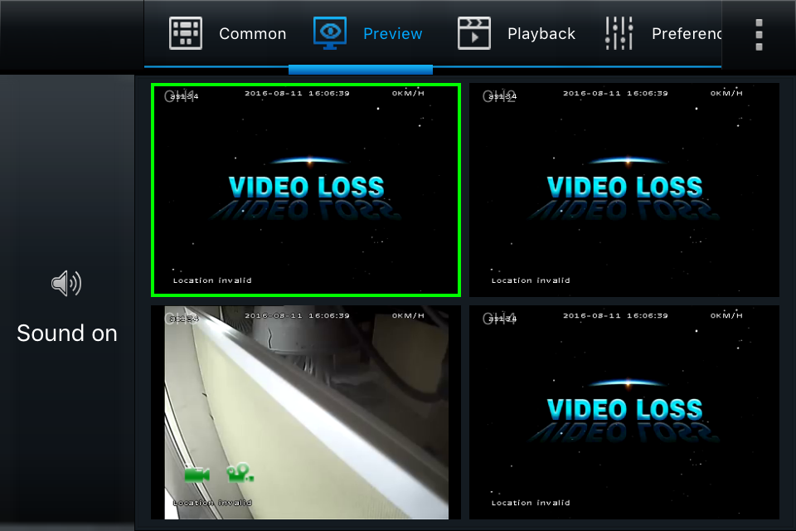This screenshot has height=531, width=796.
Task: Click CH1 timestamp 2016-08-11 16:06:39
Action: coord(297,93)
